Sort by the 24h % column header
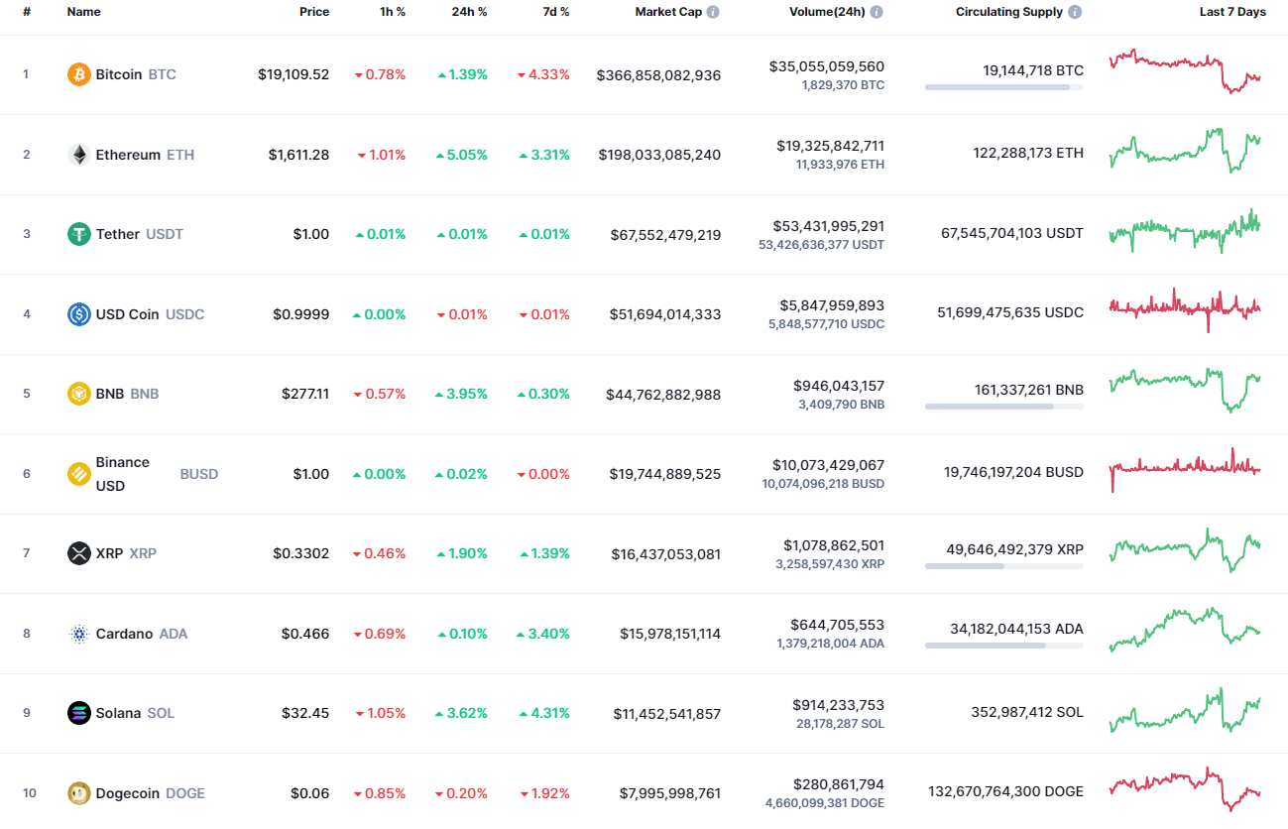Screen dimensions: 1288x829 [469, 12]
